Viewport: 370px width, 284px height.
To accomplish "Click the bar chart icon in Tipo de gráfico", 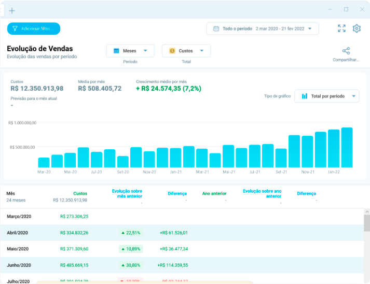I will [305, 96].
